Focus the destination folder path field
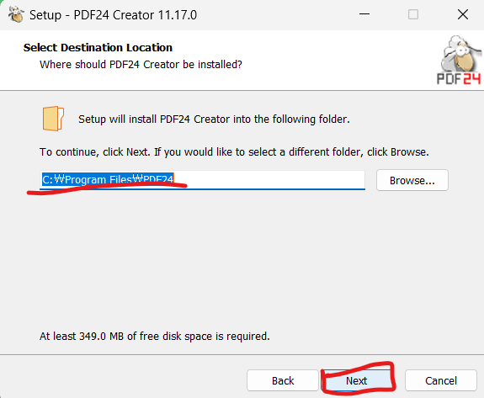 [202, 179]
